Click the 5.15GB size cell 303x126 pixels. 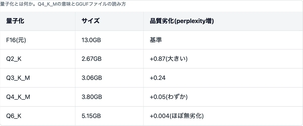coord(91,116)
